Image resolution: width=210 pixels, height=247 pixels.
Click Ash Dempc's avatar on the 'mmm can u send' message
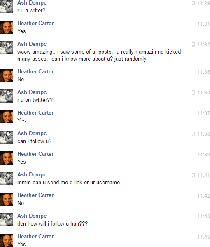click(x=7, y=179)
